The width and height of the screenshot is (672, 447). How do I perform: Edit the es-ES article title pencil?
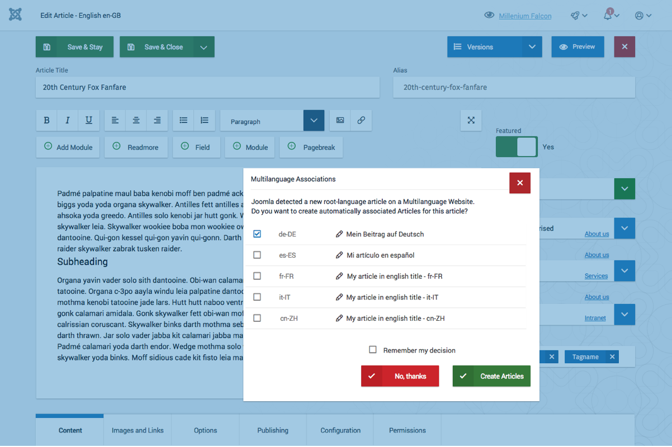[x=339, y=255]
